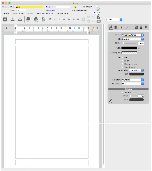Viewport: 152px width, 171px height.
Task: Enable the shadow checkbox under Schatten
Action: [122, 92]
